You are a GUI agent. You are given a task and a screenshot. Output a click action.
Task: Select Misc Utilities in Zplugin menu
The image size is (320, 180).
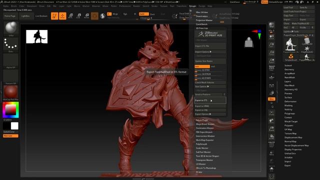pos(202,12)
